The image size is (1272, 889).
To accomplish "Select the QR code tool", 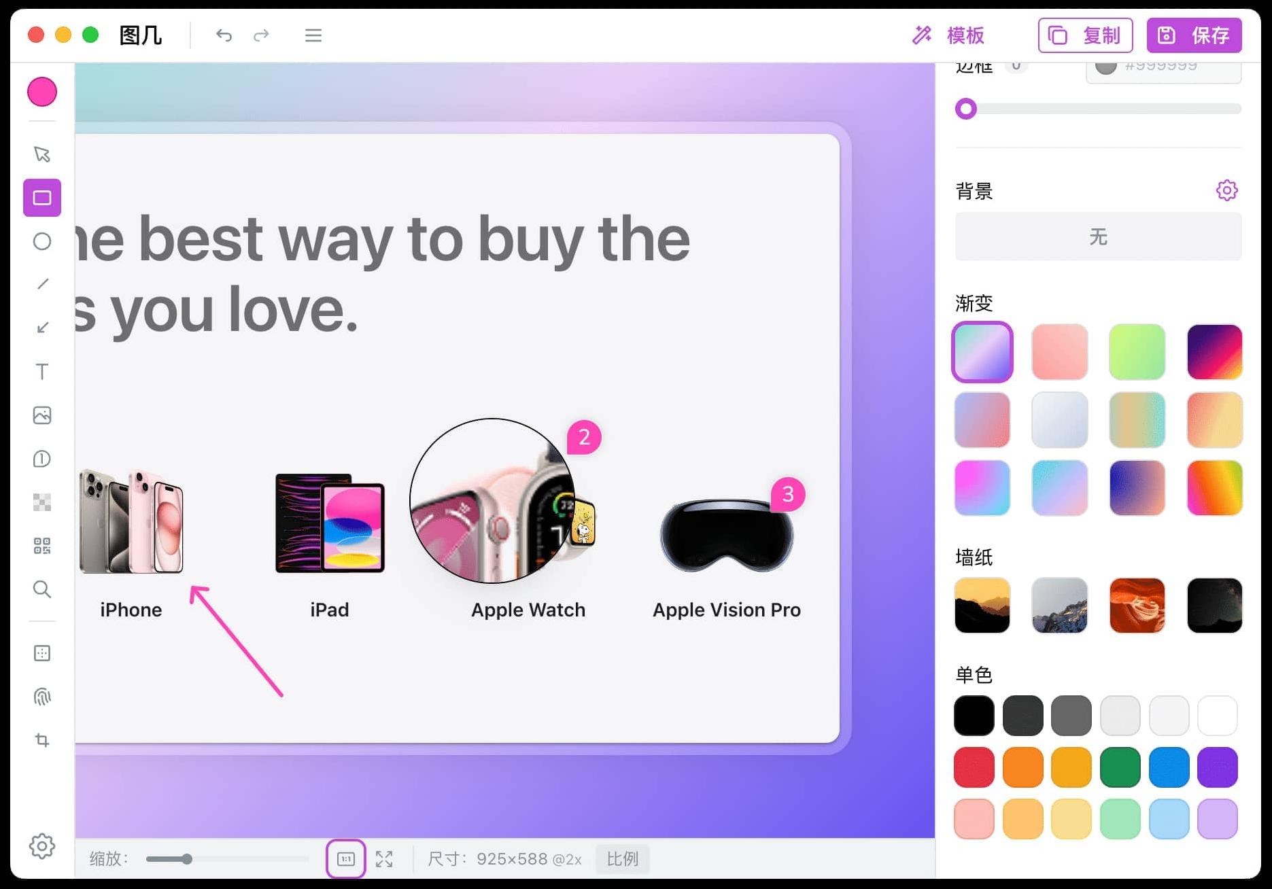I will tap(42, 546).
